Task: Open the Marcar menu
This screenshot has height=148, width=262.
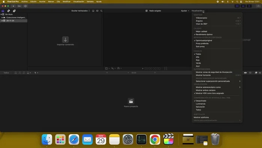Action: click(51, 1)
